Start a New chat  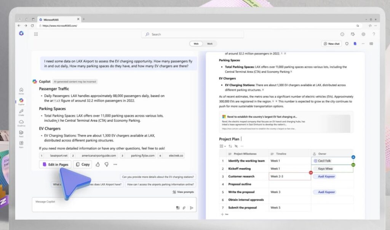point(331,44)
